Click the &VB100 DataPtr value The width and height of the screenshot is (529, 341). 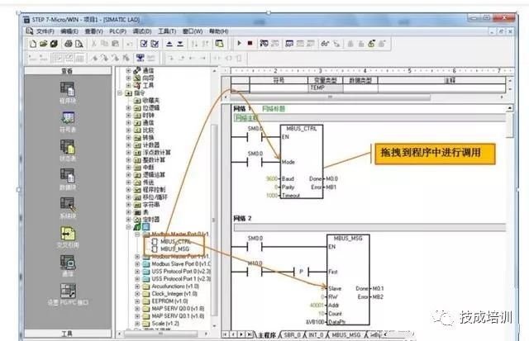pos(316,322)
